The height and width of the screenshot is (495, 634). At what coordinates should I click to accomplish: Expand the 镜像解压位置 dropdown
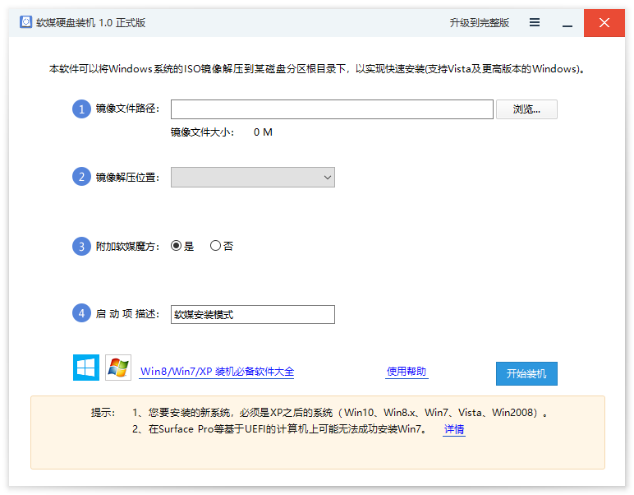(253, 178)
